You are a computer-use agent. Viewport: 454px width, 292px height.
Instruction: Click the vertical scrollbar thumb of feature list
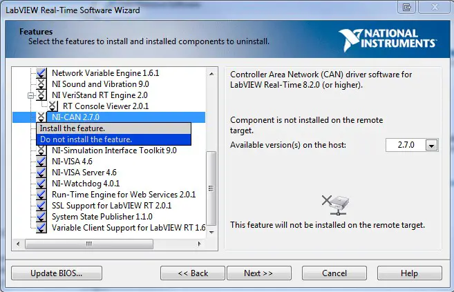pyautogui.click(x=211, y=188)
